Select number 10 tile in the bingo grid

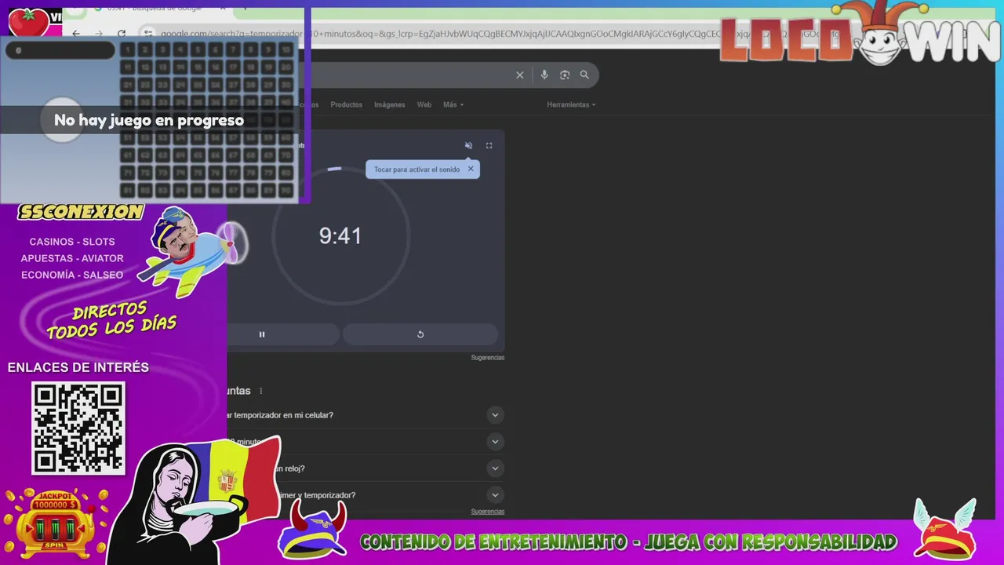coord(286,50)
